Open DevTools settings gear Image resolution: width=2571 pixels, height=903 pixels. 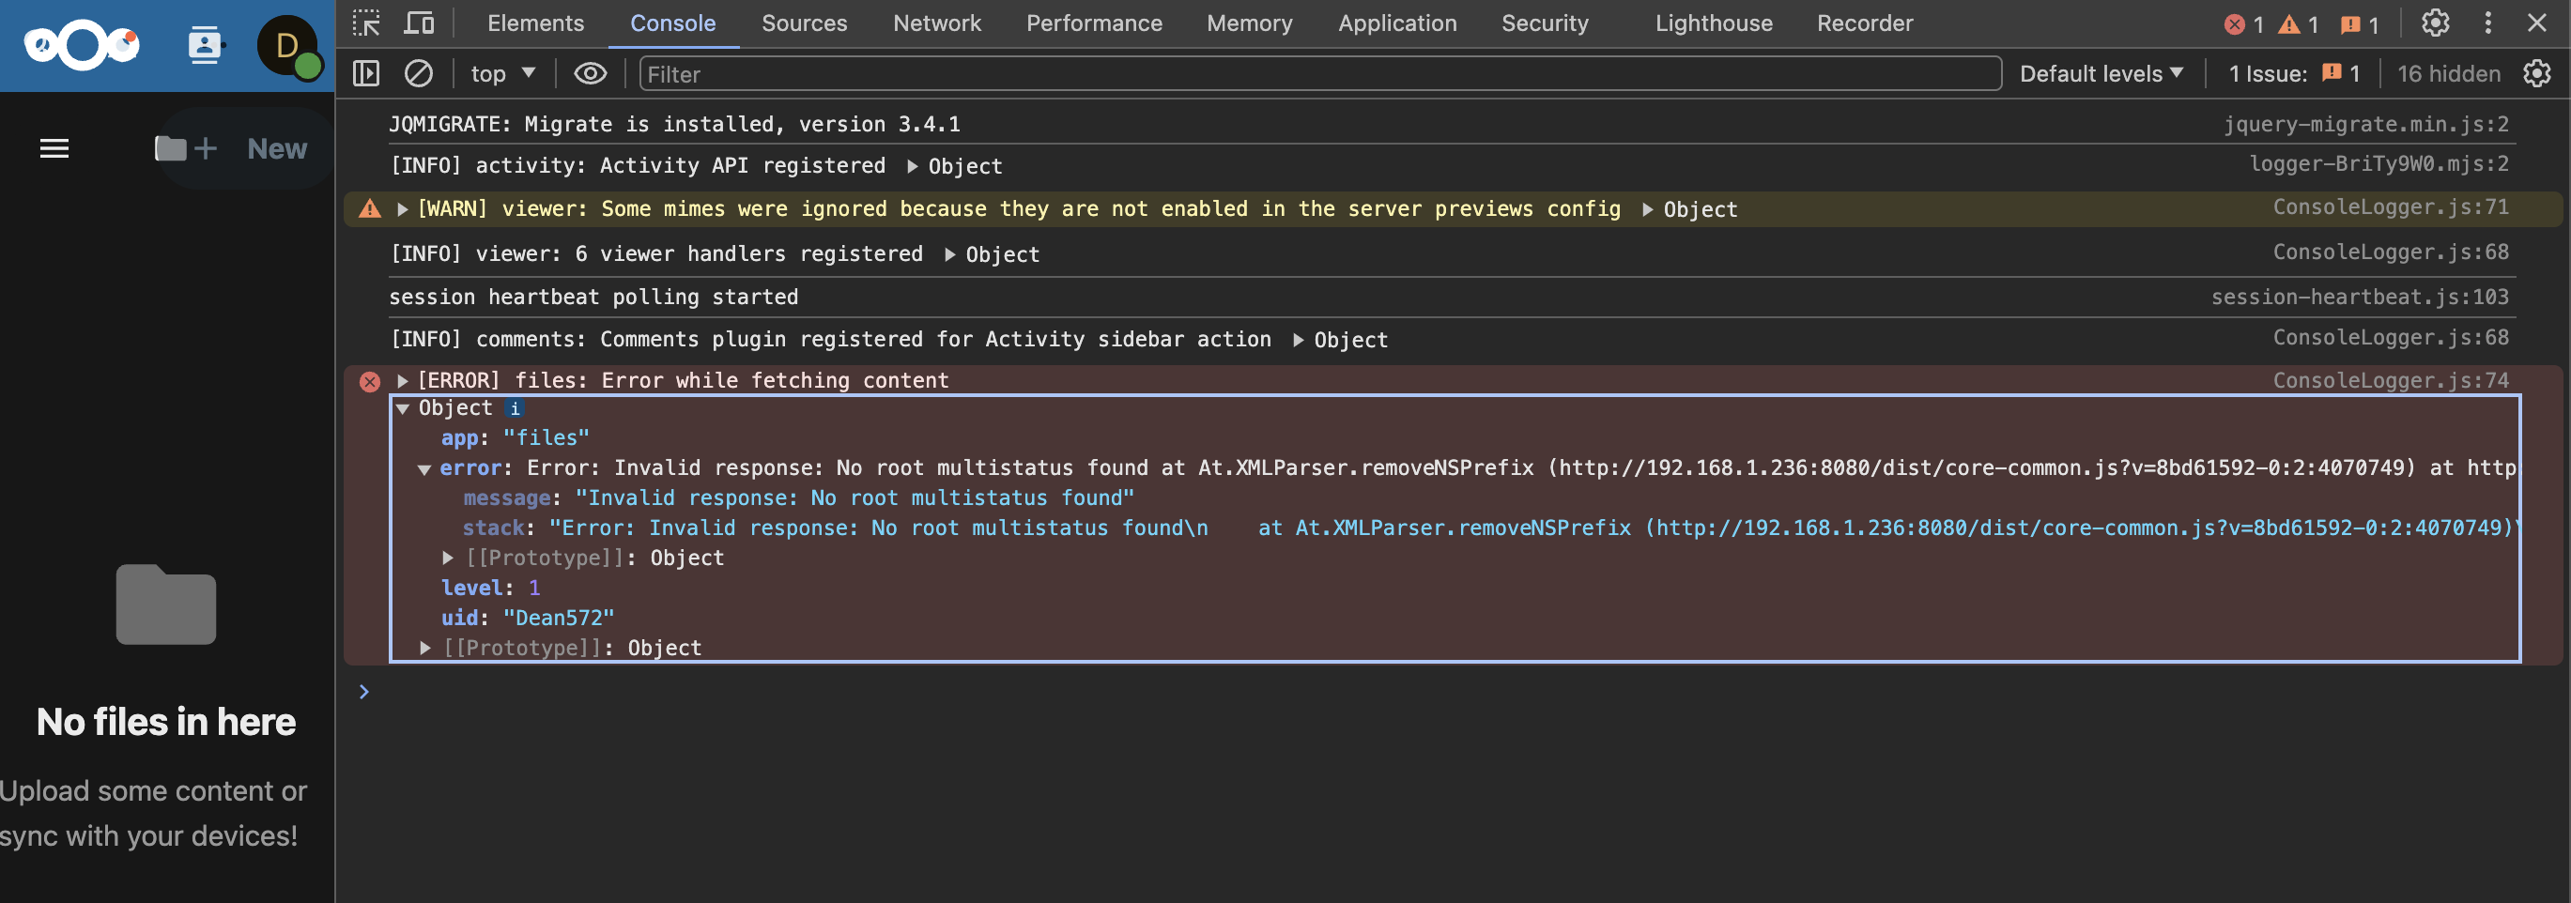pyautogui.click(x=2435, y=23)
